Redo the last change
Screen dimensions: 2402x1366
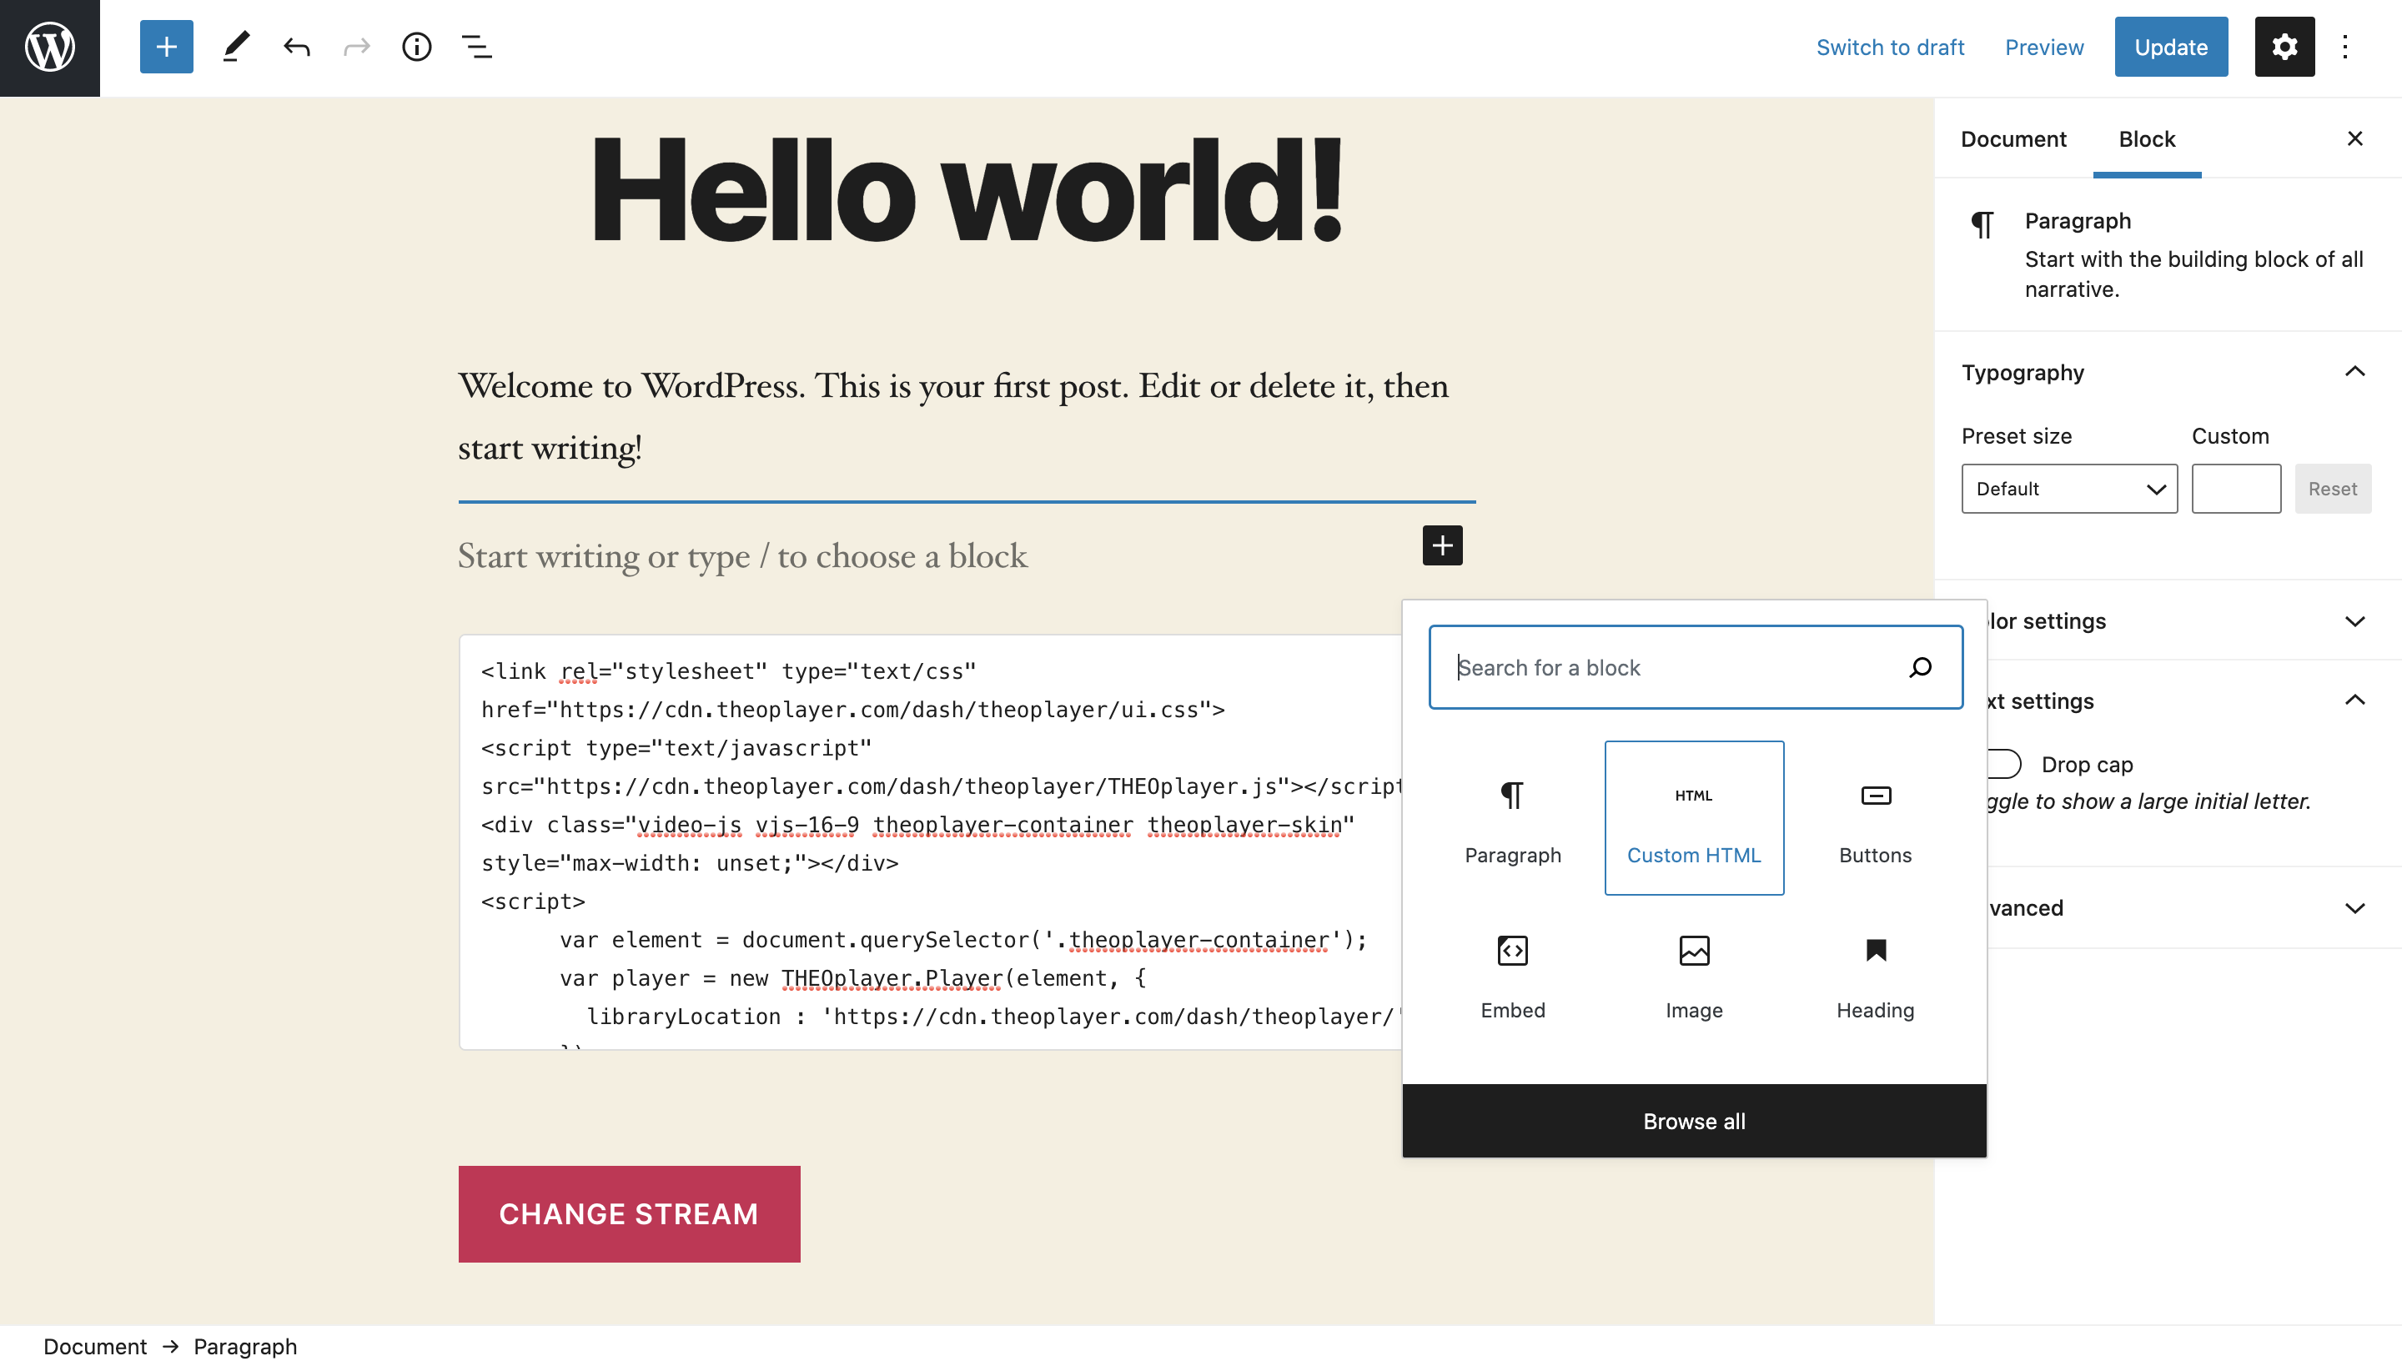(x=357, y=47)
